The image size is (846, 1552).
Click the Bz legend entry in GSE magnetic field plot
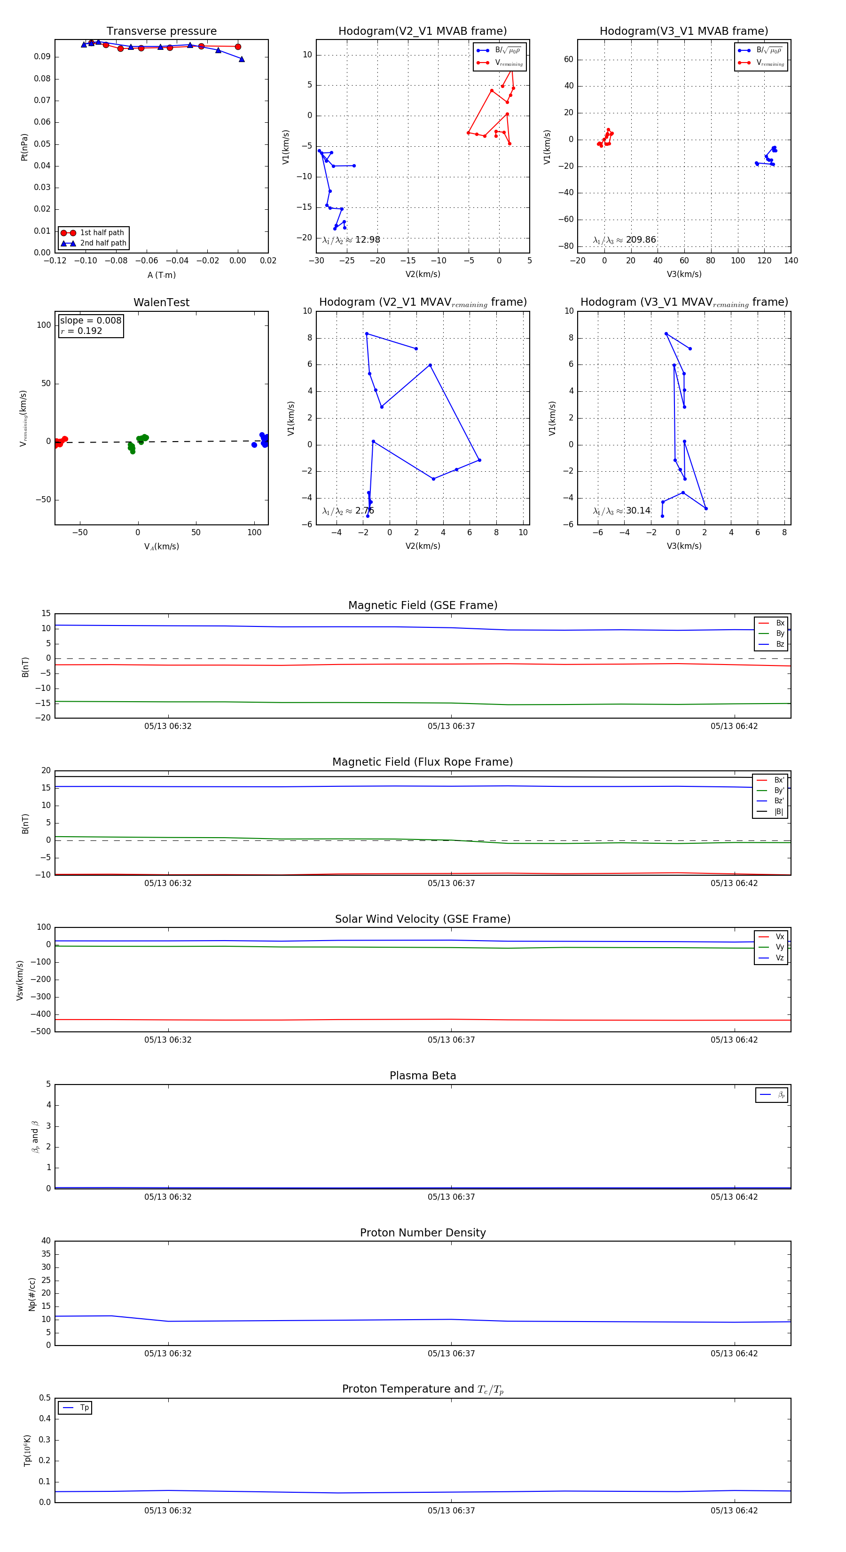coord(771,644)
